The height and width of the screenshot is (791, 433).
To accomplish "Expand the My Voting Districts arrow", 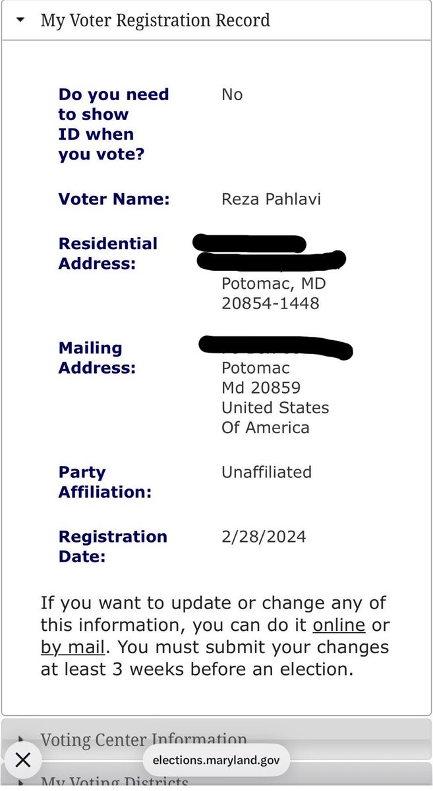I will (20, 782).
